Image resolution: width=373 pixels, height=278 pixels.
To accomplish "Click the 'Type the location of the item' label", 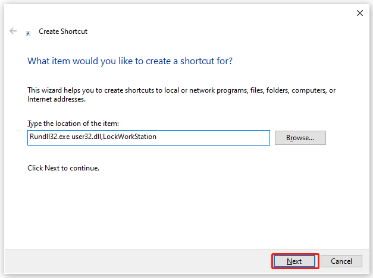I will point(73,124).
